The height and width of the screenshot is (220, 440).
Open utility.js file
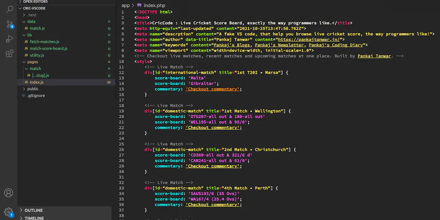37,55
